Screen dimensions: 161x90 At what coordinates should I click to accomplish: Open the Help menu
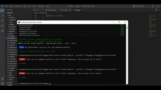click(48, 6)
